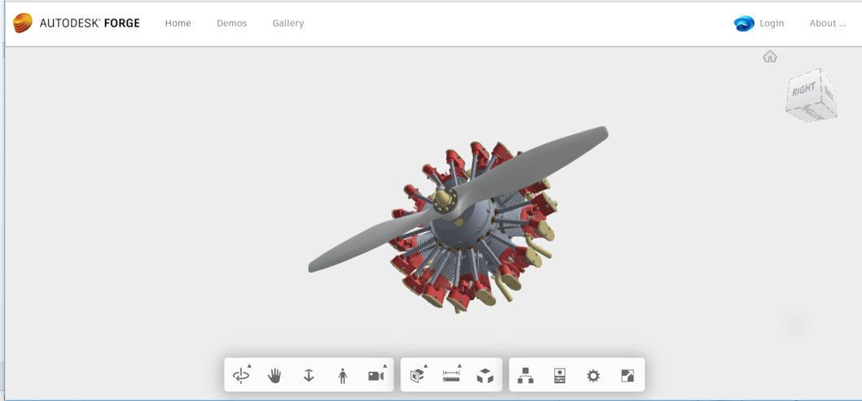The image size is (862, 401).
Task: Click the Home view icon
Action: [x=770, y=57]
